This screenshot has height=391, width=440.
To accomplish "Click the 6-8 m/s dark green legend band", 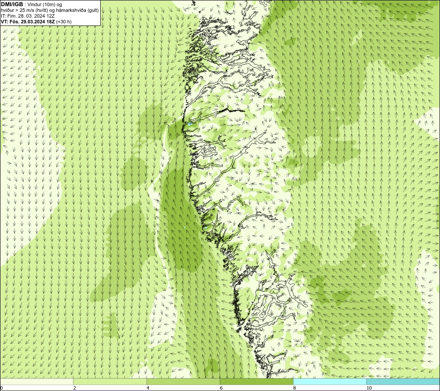I will pos(257,381).
